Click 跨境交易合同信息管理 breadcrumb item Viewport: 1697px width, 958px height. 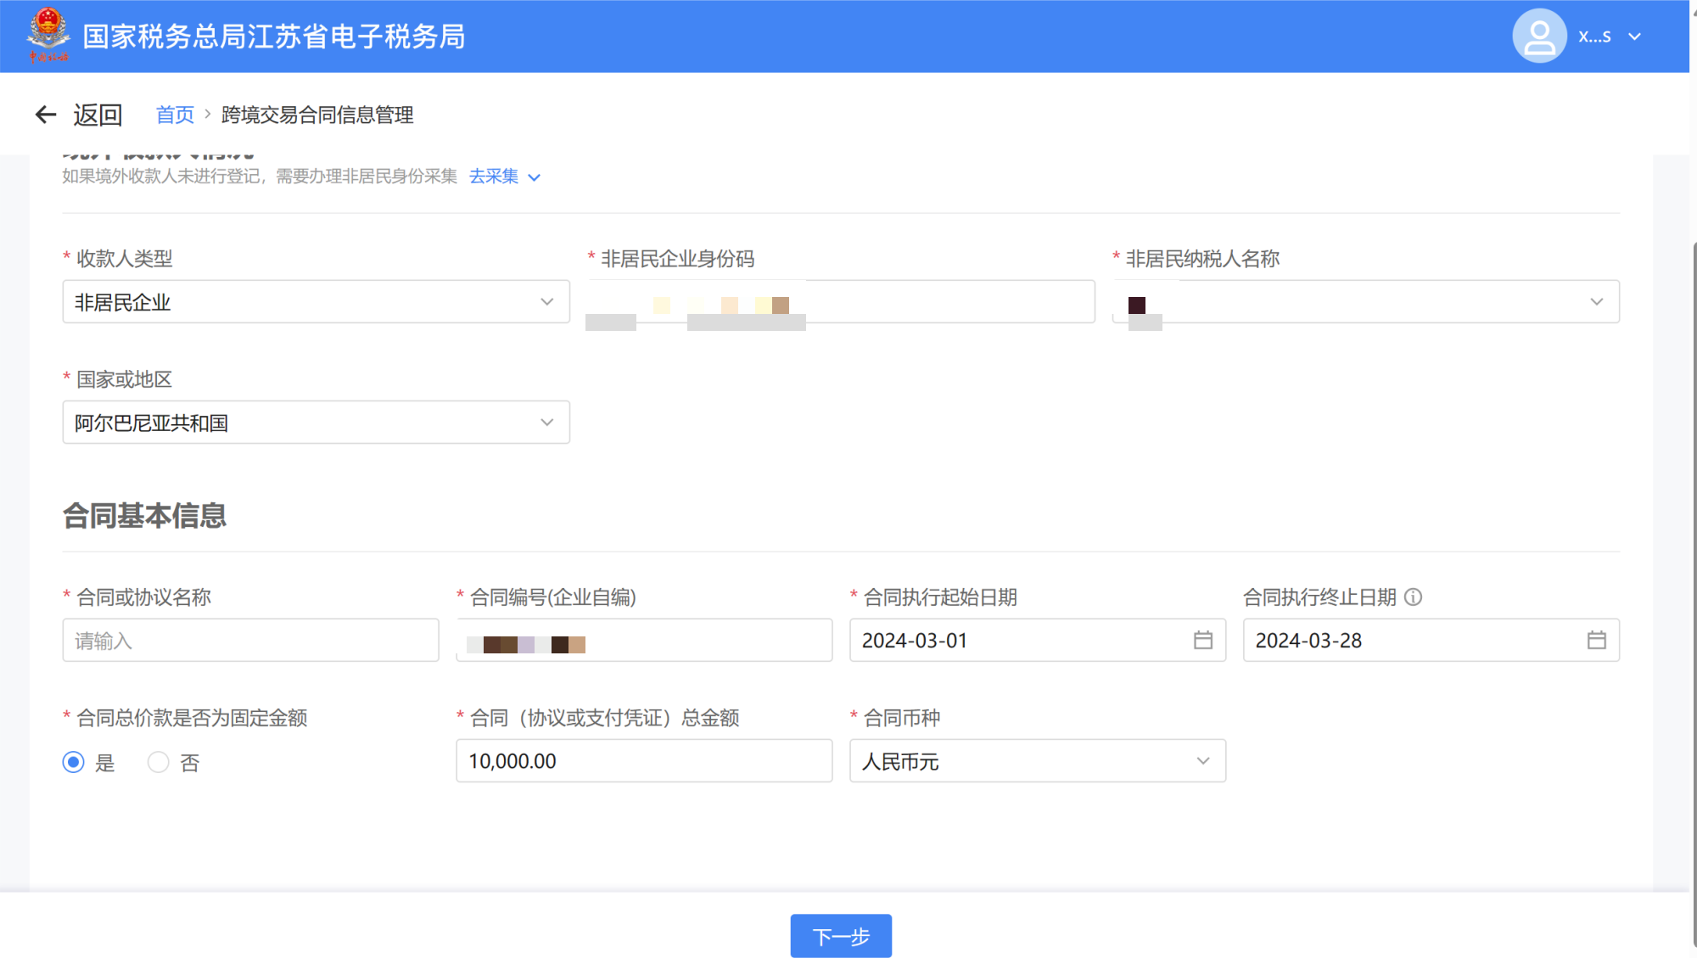317,115
